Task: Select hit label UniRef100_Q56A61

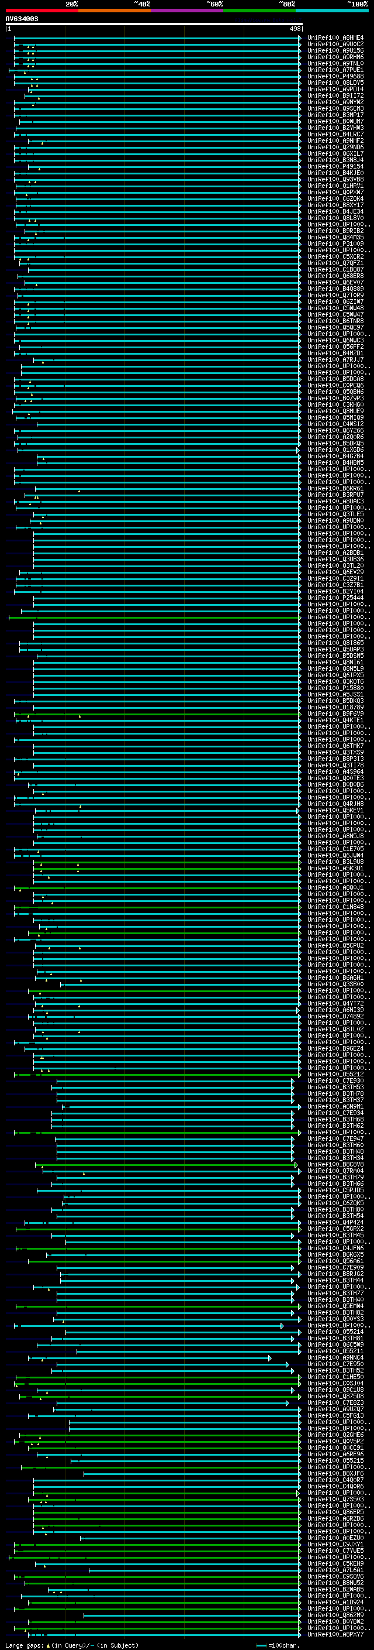Action: (x=335, y=1261)
